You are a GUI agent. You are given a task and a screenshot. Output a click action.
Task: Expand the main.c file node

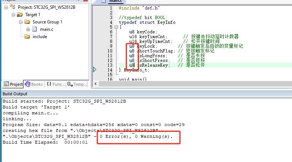point(28,29)
